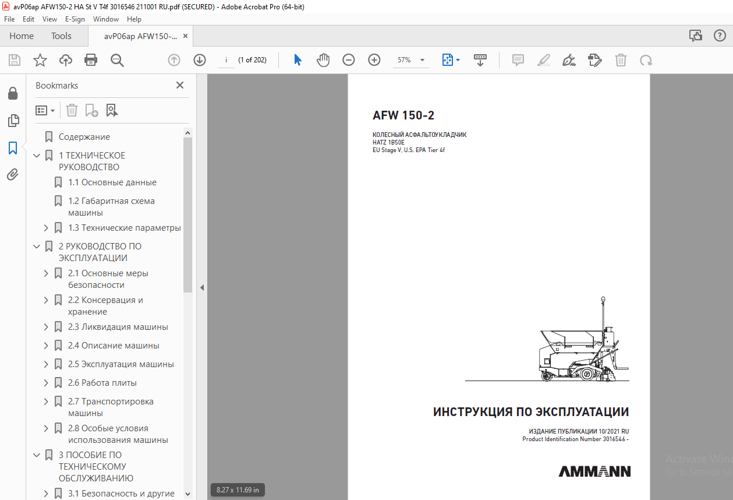Expand 2.5 Эксплуатация машины bookmark
733x500 pixels.
(46, 364)
